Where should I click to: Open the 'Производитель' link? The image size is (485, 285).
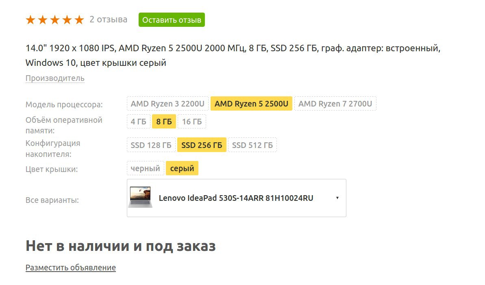coord(55,78)
